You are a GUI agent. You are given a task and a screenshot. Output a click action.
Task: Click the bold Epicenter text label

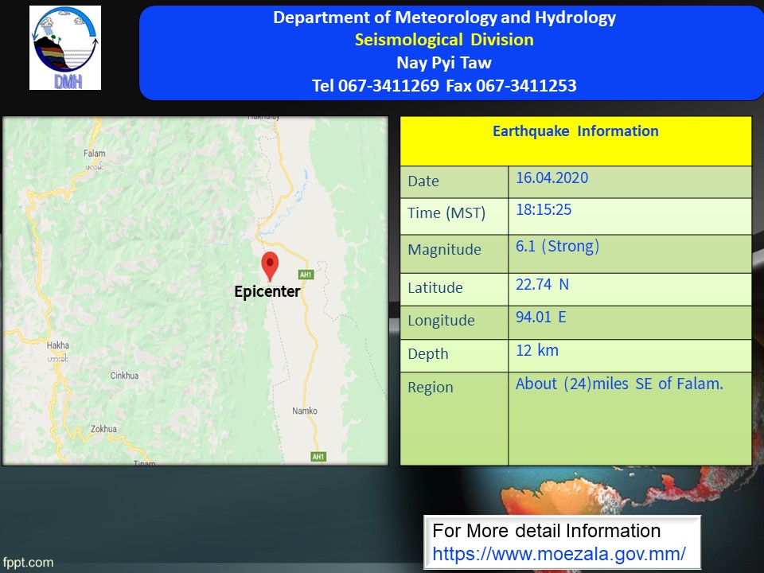(267, 292)
